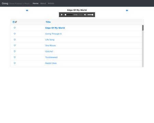The image size is (154, 123).
Task: Open the Tumbleweed track
Action: point(51,57)
